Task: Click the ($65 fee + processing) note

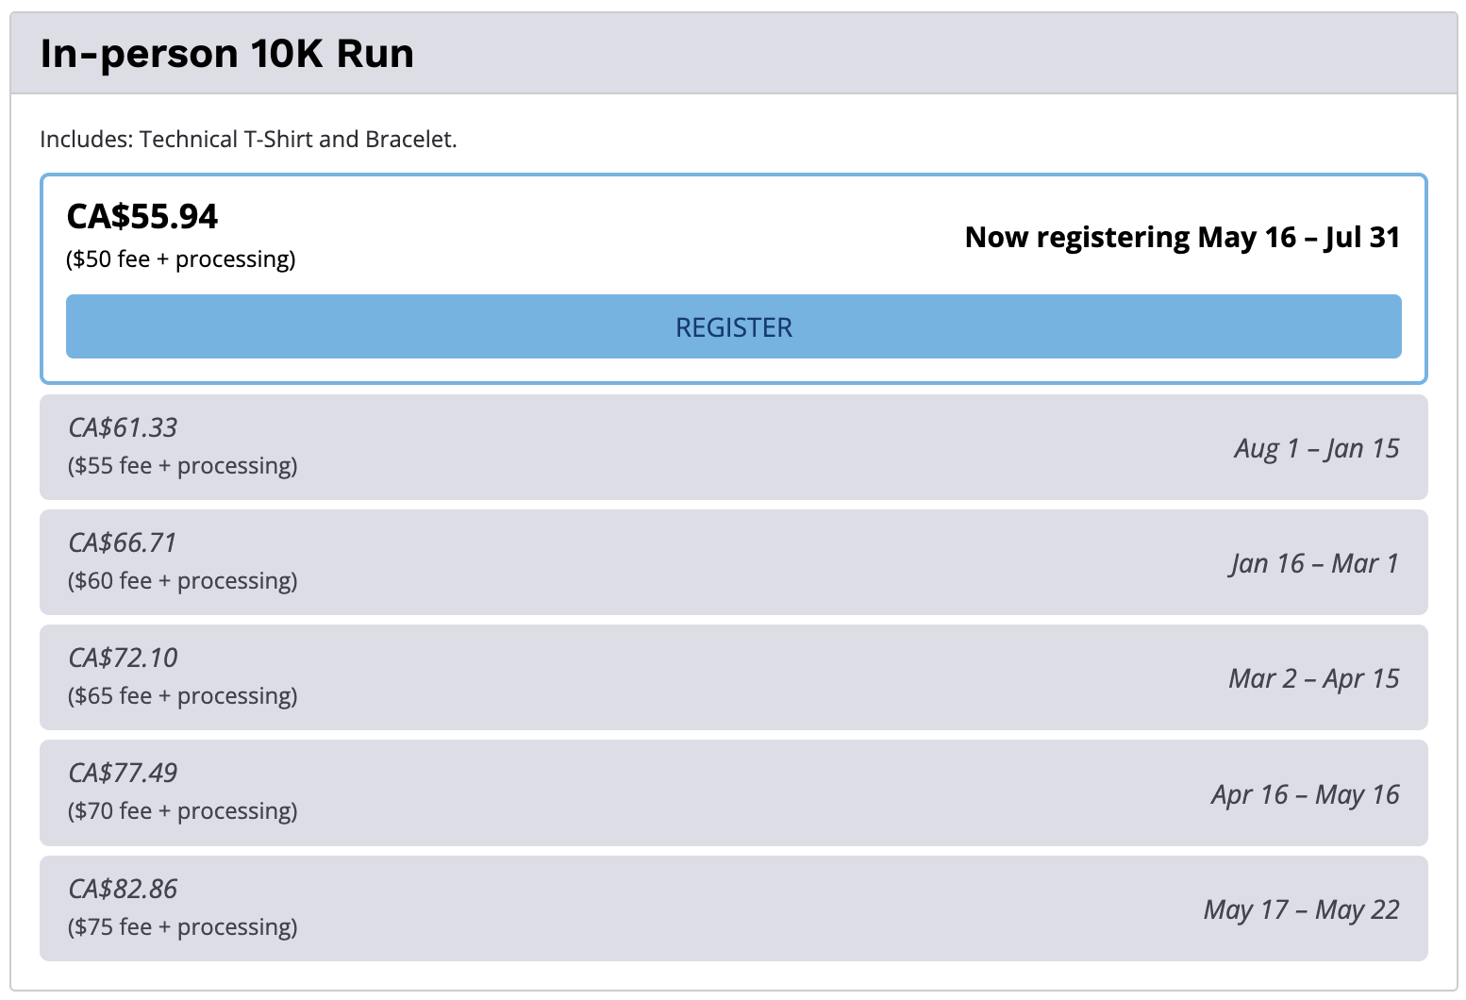Action: tap(182, 696)
